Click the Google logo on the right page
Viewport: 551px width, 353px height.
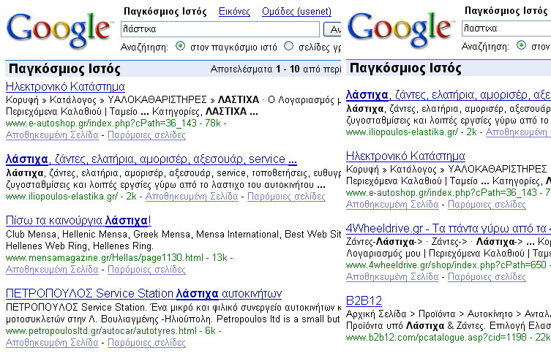click(x=401, y=29)
